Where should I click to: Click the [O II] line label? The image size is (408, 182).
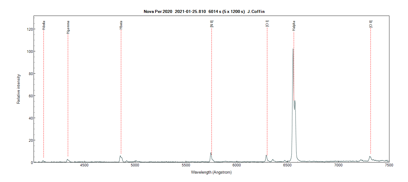coord(371,24)
